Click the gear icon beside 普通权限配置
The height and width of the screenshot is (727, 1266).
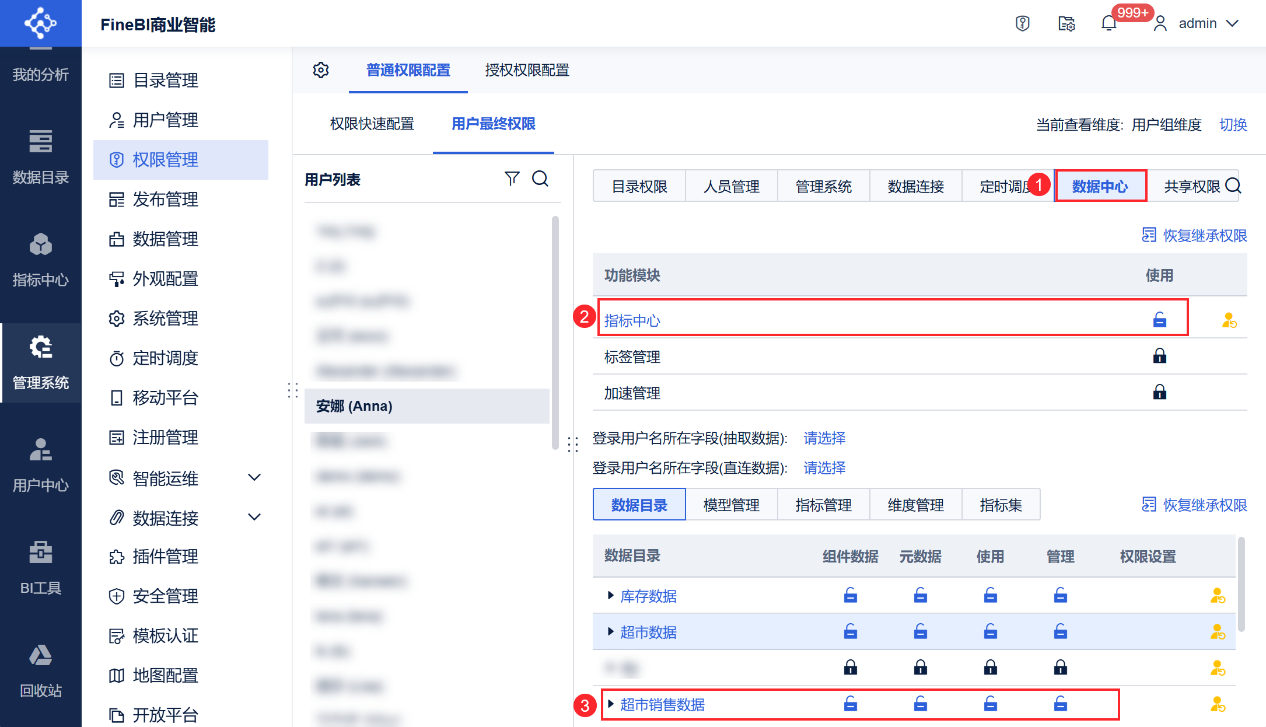[x=321, y=70]
